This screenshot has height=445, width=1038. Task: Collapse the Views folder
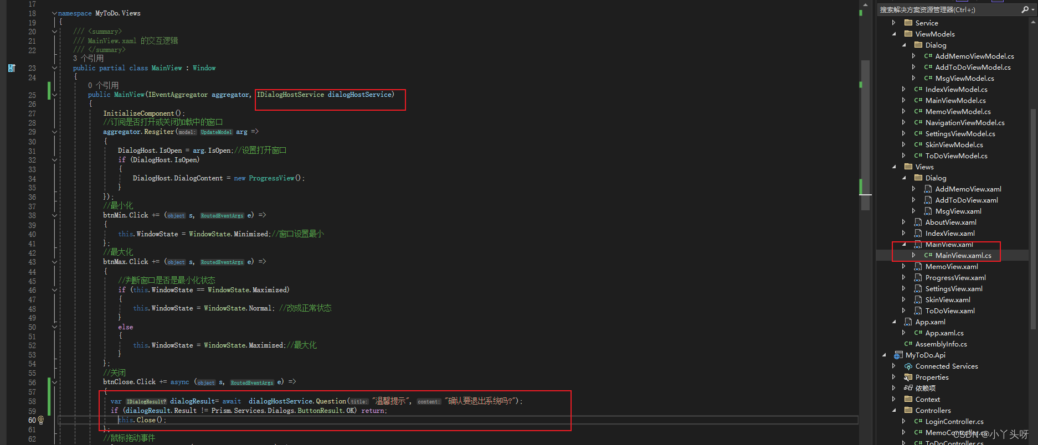893,167
